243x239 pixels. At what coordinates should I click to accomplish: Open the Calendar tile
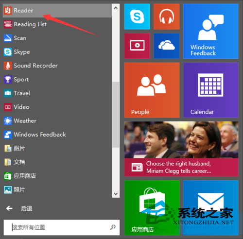click(x=211, y=90)
